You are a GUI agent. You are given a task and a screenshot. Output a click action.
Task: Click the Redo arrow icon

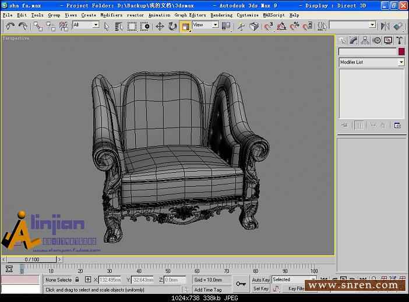pos(23,26)
